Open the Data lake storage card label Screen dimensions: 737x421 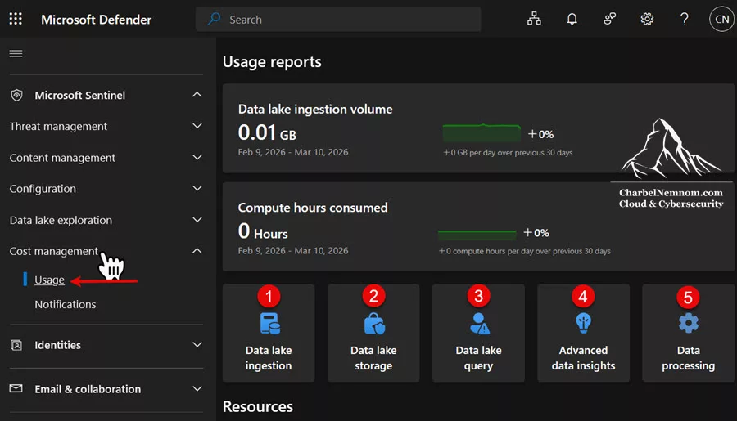tap(373, 358)
